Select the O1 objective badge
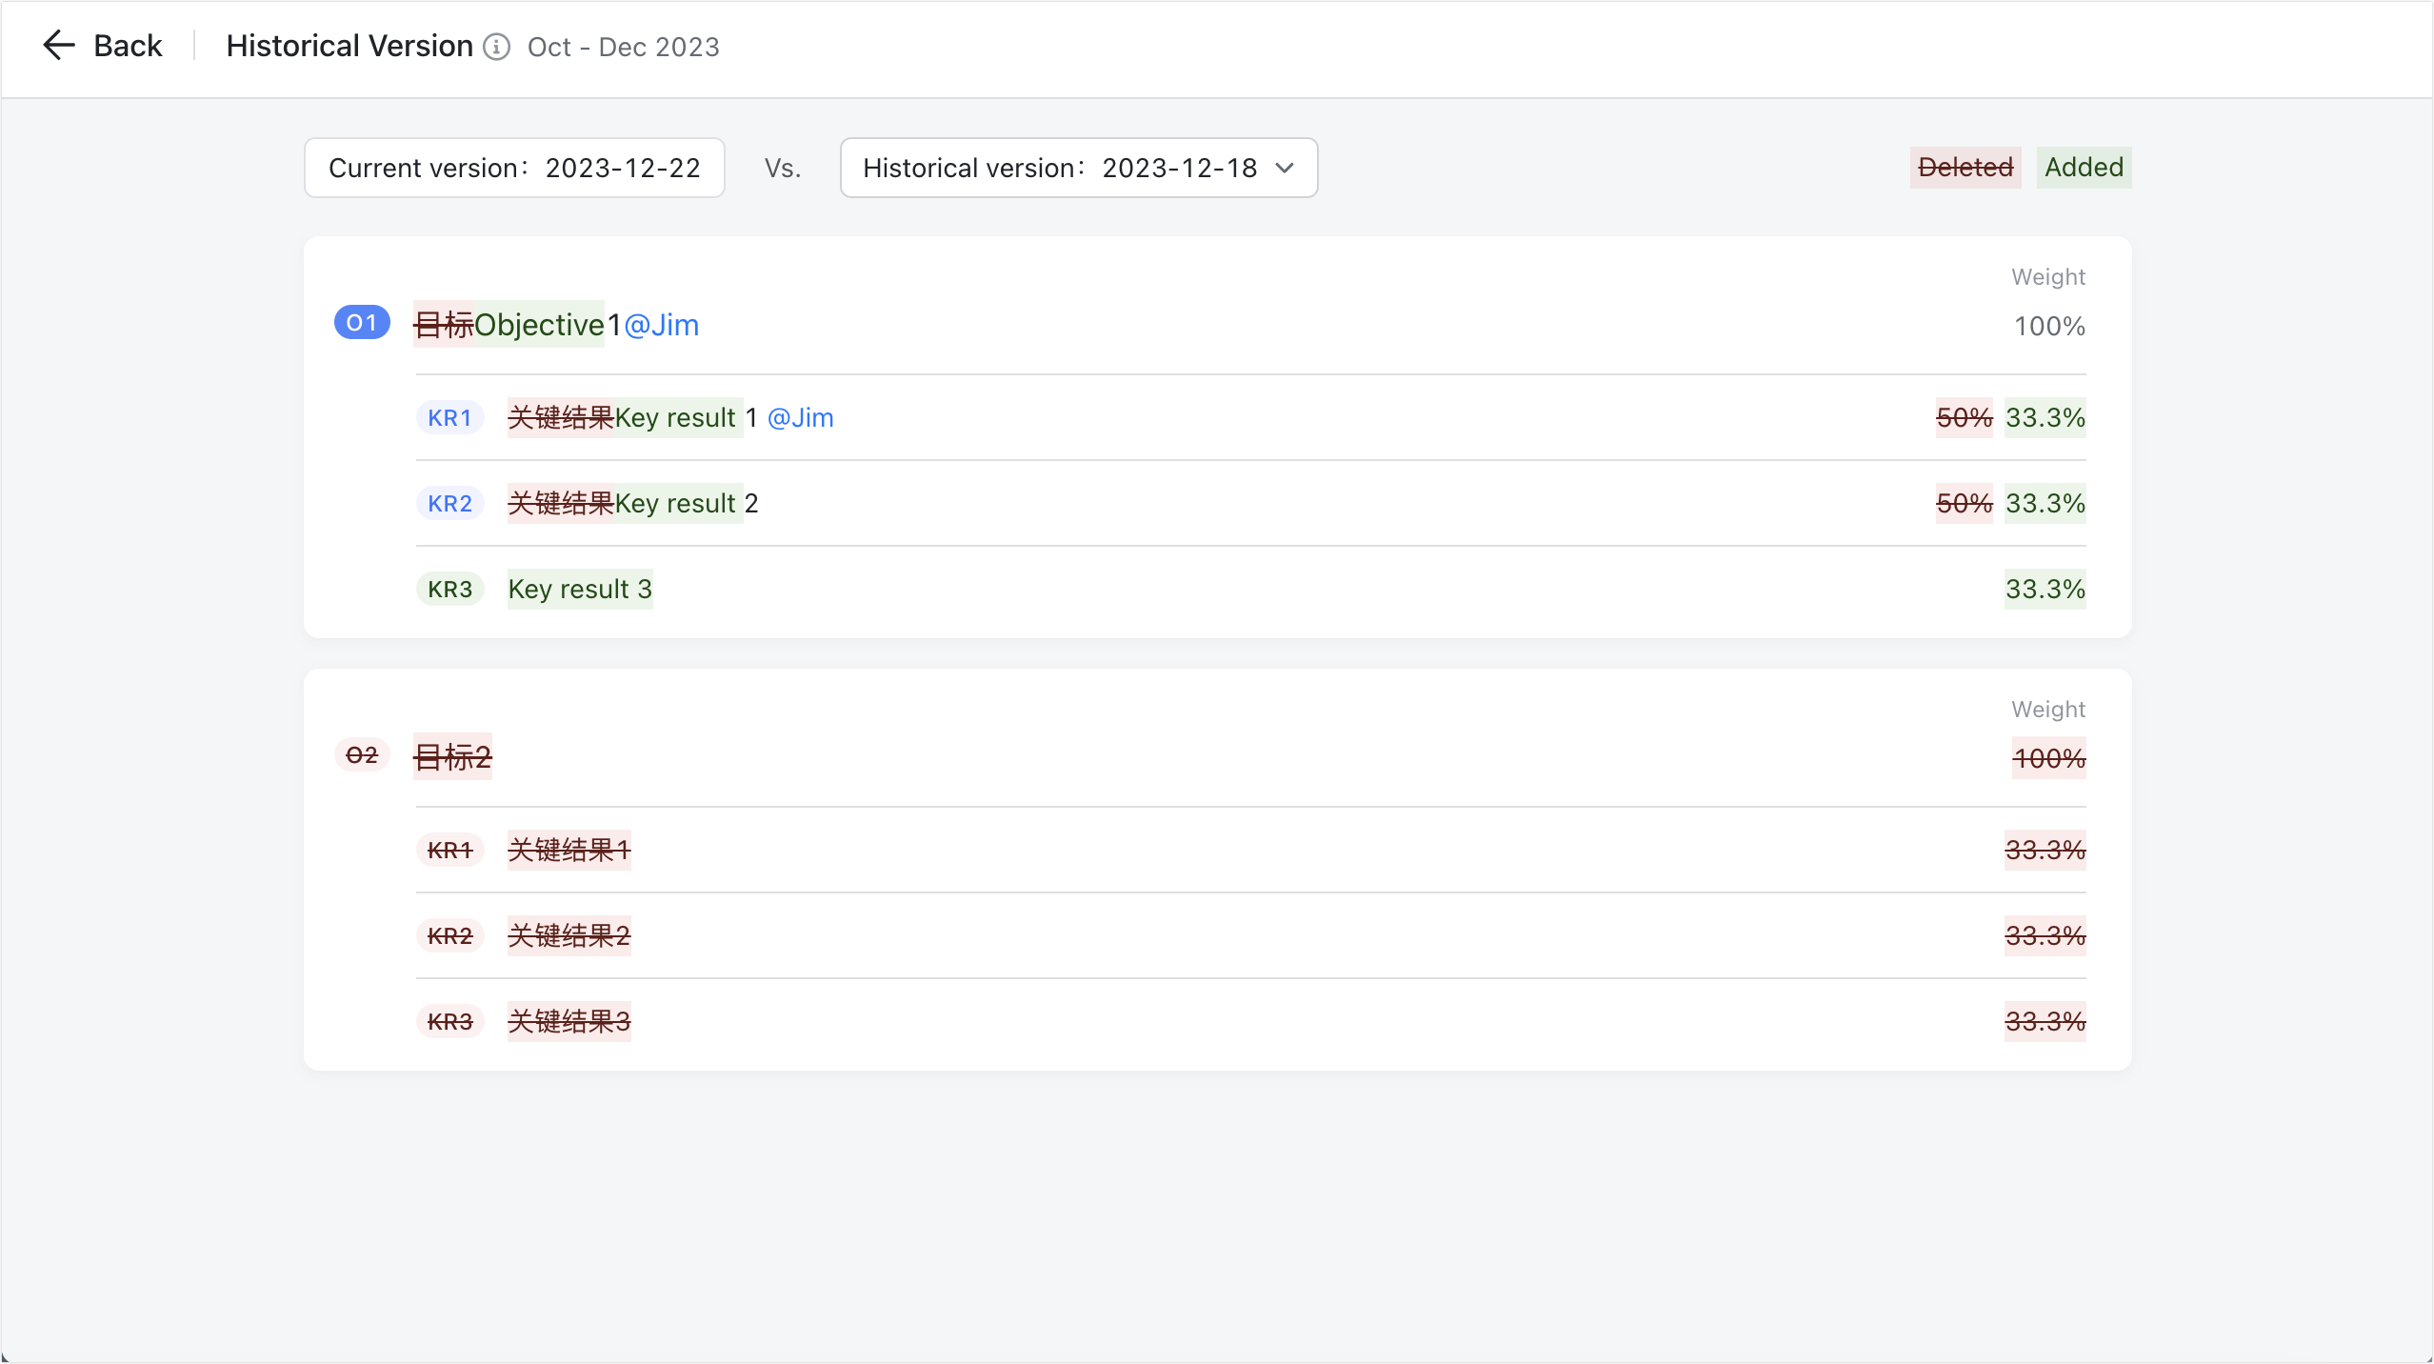Image resolution: width=2434 pixels, height=1364 pixels. coord(361,323)
